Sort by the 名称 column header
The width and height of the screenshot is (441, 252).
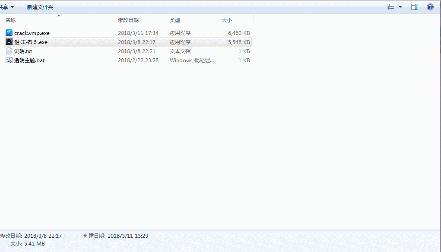[x=10, y=20]
